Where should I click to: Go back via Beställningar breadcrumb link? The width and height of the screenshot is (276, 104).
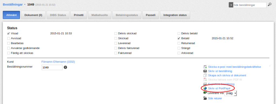tap(13, 5)
